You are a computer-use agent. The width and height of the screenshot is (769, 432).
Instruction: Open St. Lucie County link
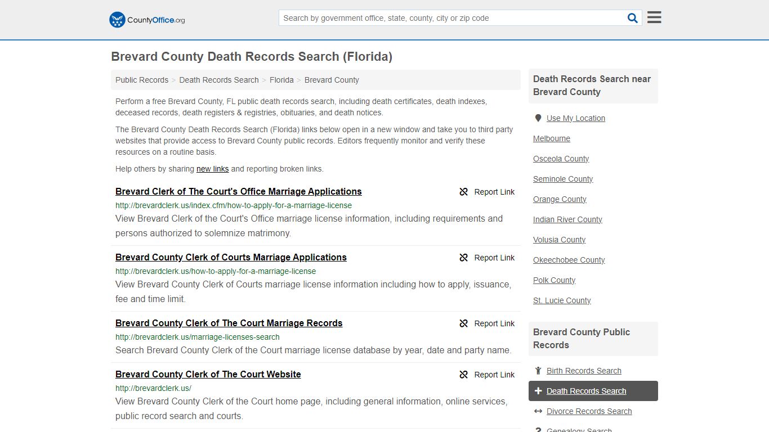(562, 300)
